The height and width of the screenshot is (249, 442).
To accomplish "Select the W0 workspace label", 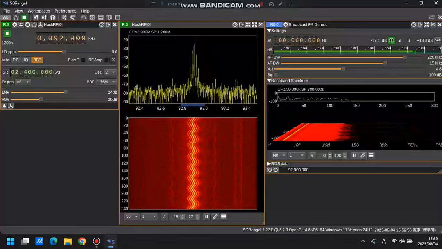I will (6, 17).
